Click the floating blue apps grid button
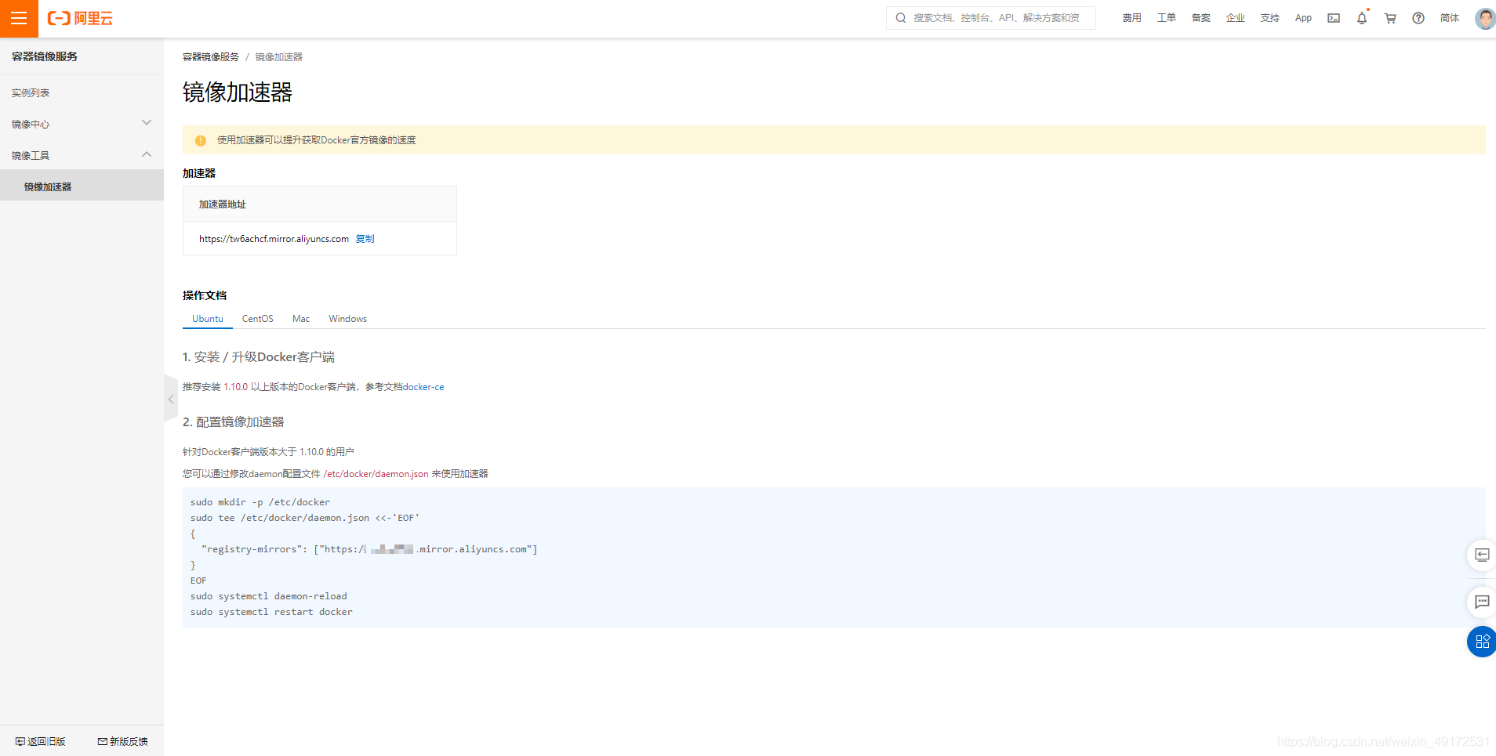This screenshot has width=1496, height=756. click(x=1481, y=642)
